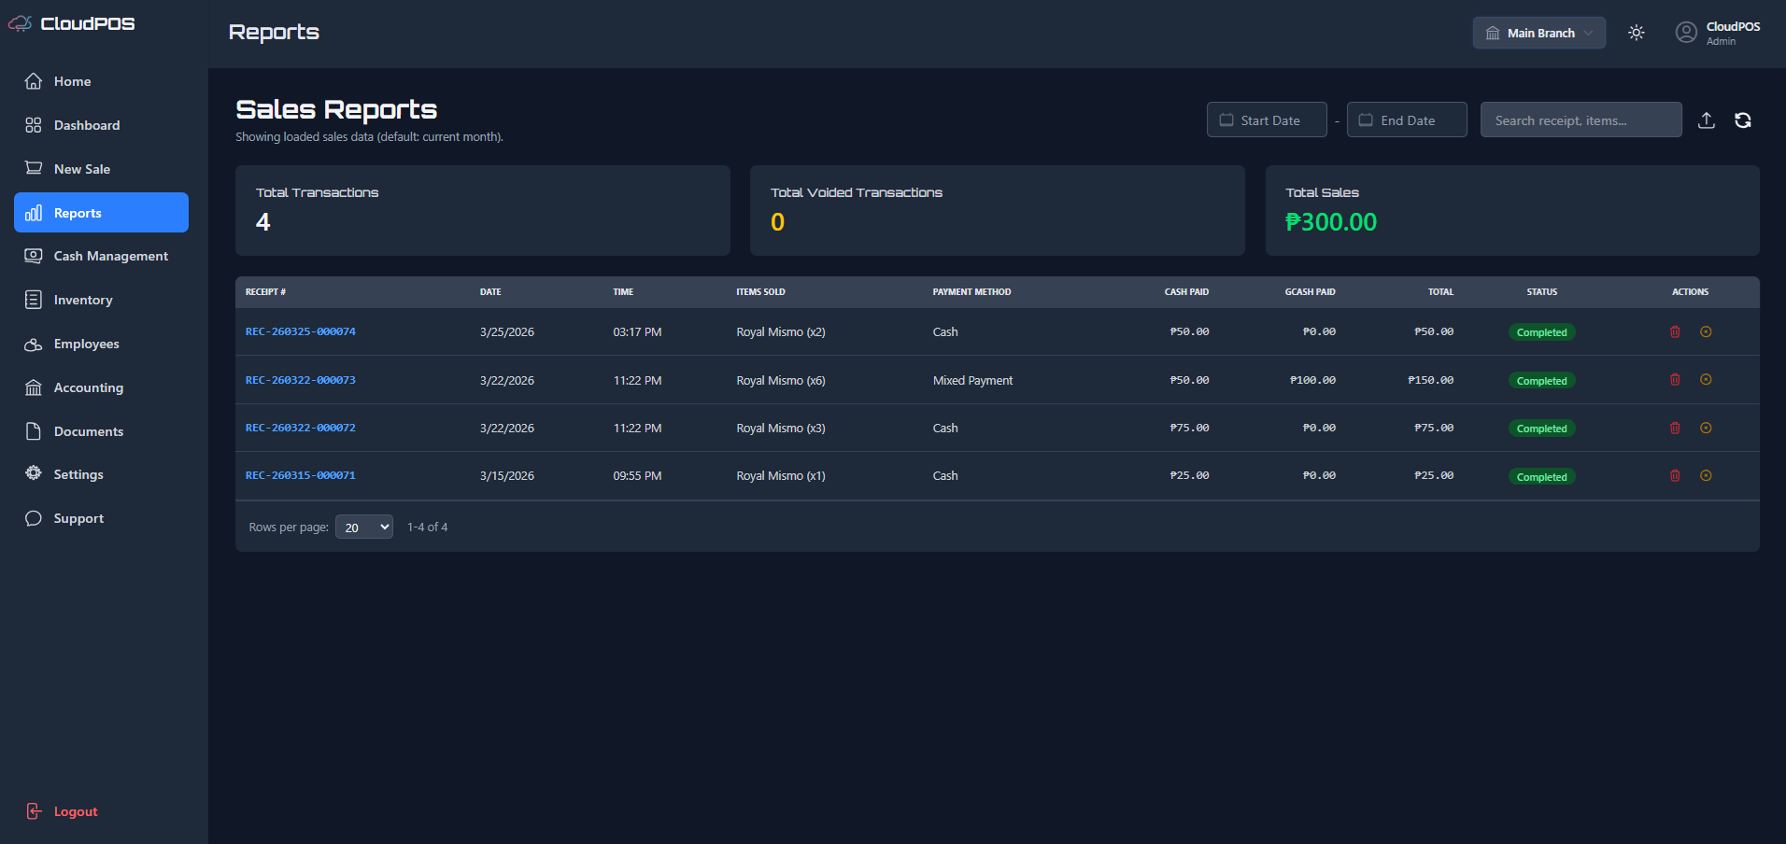Click the ₱100.00 GCash paid cell
The height and width of the screenshot is (844, 1786).
point(1313,380)
